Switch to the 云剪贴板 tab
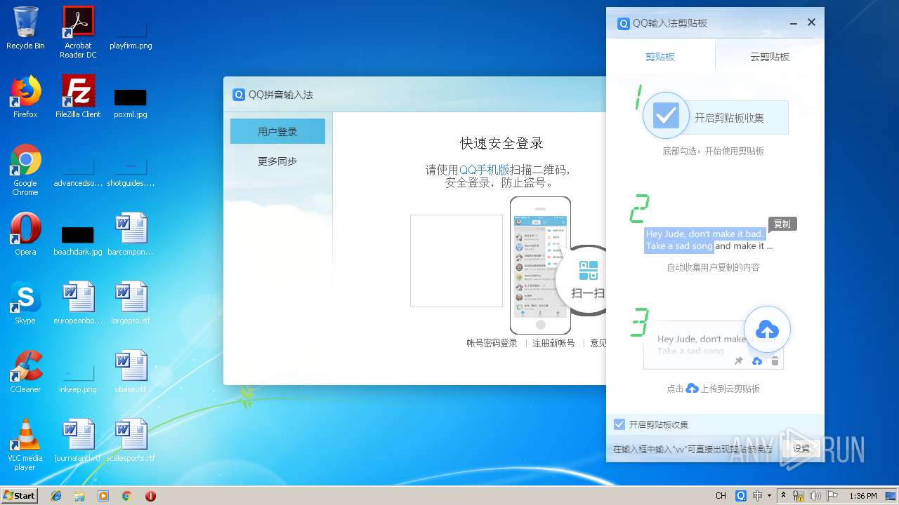 click(x=770, y=56)
